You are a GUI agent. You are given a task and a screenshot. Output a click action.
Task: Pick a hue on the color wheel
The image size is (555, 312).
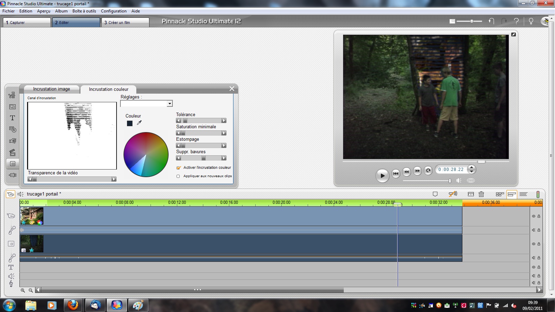pos(146,155)
